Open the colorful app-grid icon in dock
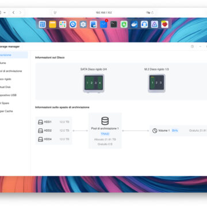Screen dimensions: 207x207 (x=63, y=24)
